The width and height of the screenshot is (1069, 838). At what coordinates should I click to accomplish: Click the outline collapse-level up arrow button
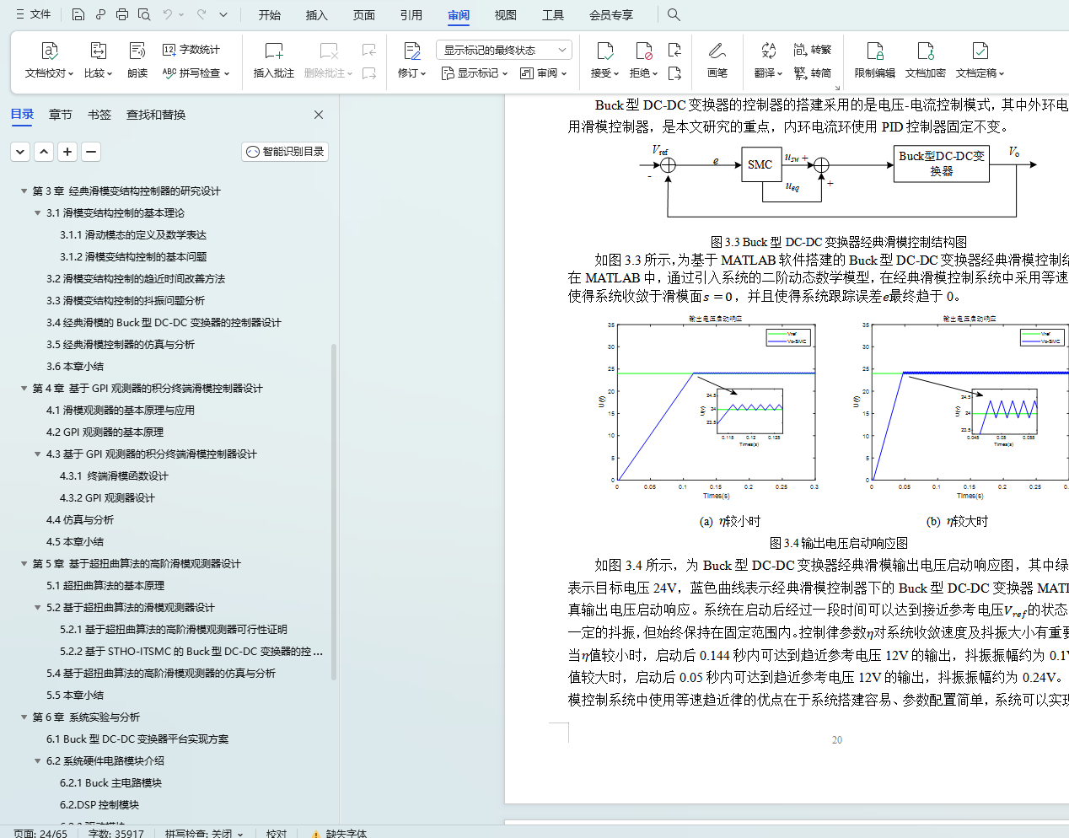click(45, 152)
